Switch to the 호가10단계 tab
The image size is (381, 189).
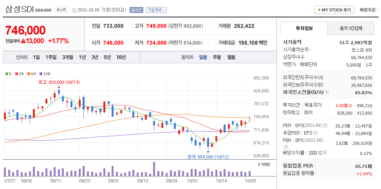[351, 29]
